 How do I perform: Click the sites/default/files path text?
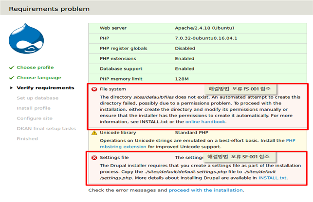(153, 97)
